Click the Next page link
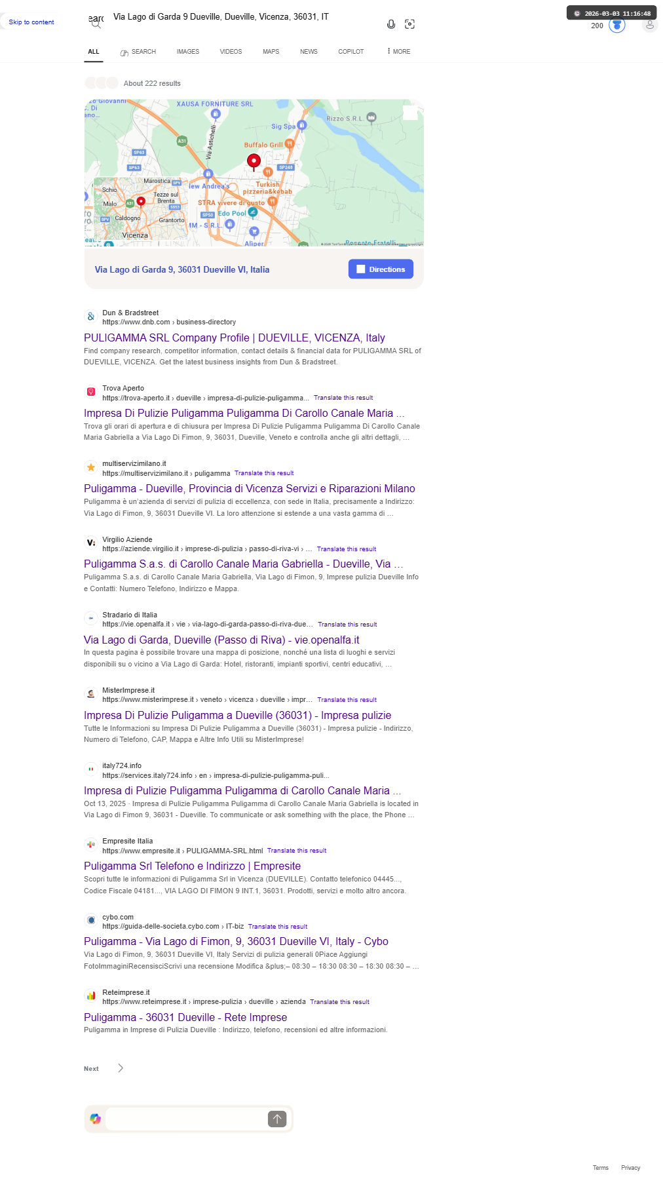Image resolution: width=663 pixels, height=1179 pixels. pyautogui.click(x=91, y=1069)
